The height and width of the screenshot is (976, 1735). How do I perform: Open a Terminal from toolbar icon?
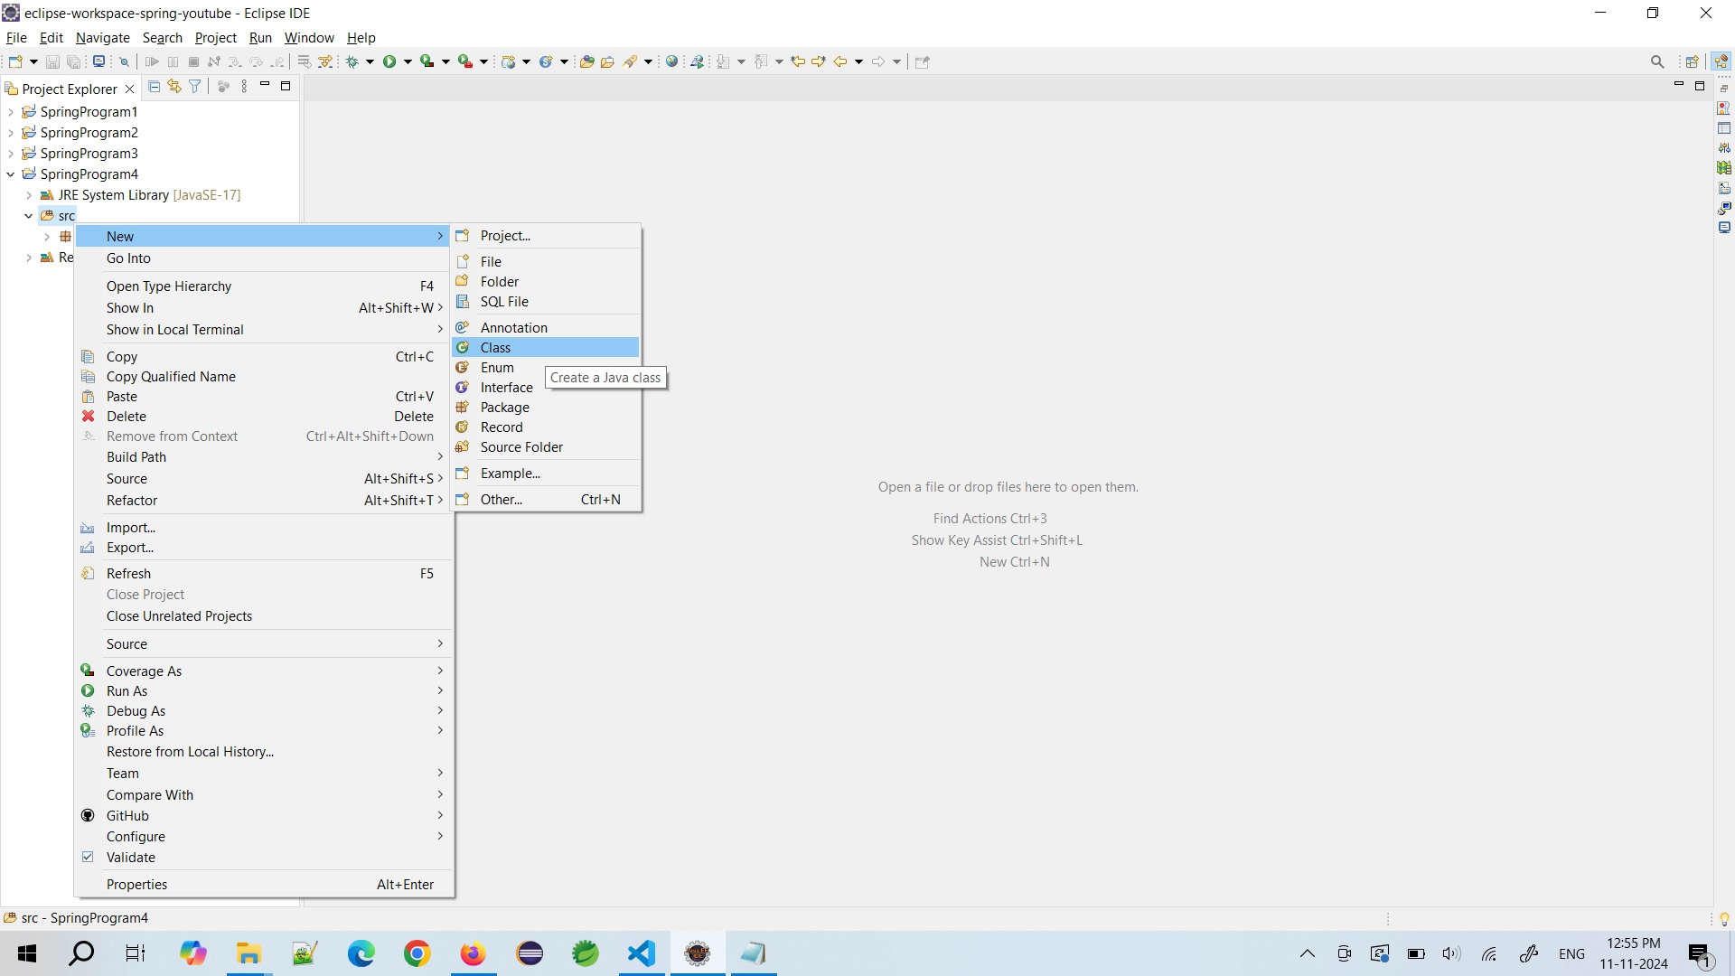(x=99, y=61)
